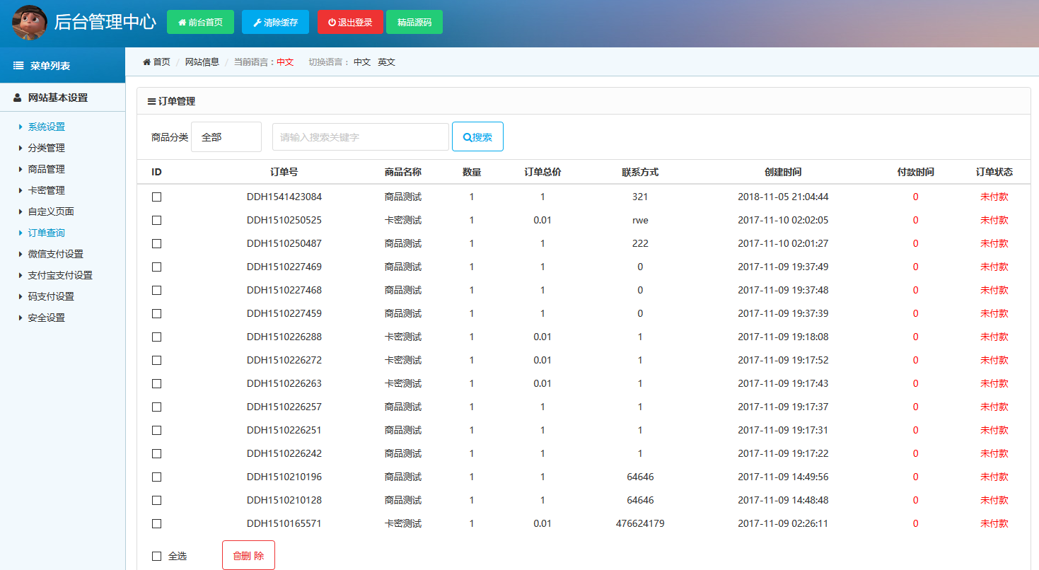Click the trash icon on delete button
The height and width of the screenshot is (570, 1039).
point(237,556)
